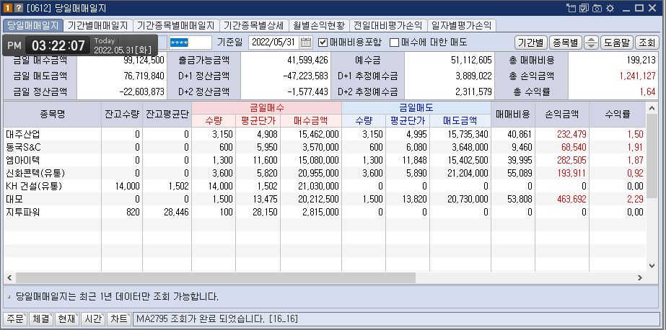Click the orange number 1 icon
The height and width of the screenshot is (330, 666).
(x=8, y=8)
